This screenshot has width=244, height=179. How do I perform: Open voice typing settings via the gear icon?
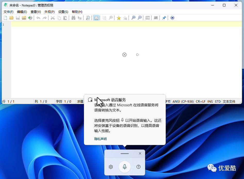(x=111, y=167)
